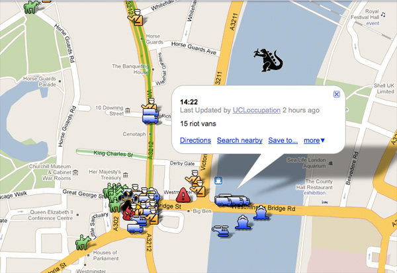Click the two police officers near Westminster station
Viewport: 397px width, 273px height.
[196, 184]
